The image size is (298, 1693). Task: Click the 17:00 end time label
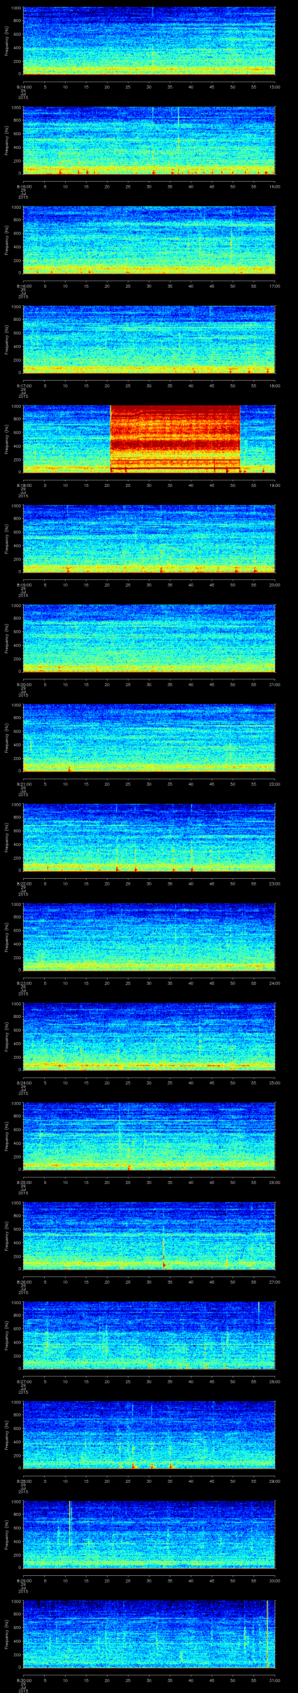pyautogui.click(x=274, y=286)
